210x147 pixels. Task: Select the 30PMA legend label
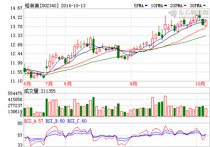click(195, 6)
